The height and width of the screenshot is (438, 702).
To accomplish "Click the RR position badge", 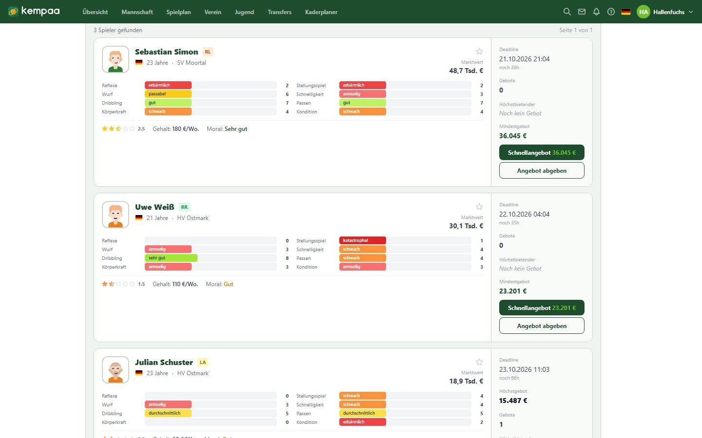I will [x=184, y=207].
